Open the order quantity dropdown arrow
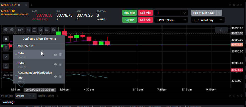 (x=184, y=13)
